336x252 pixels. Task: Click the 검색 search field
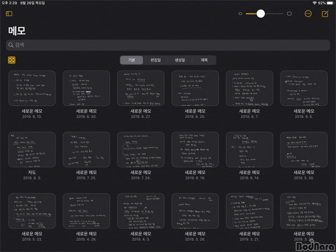(x=168, y=45)
